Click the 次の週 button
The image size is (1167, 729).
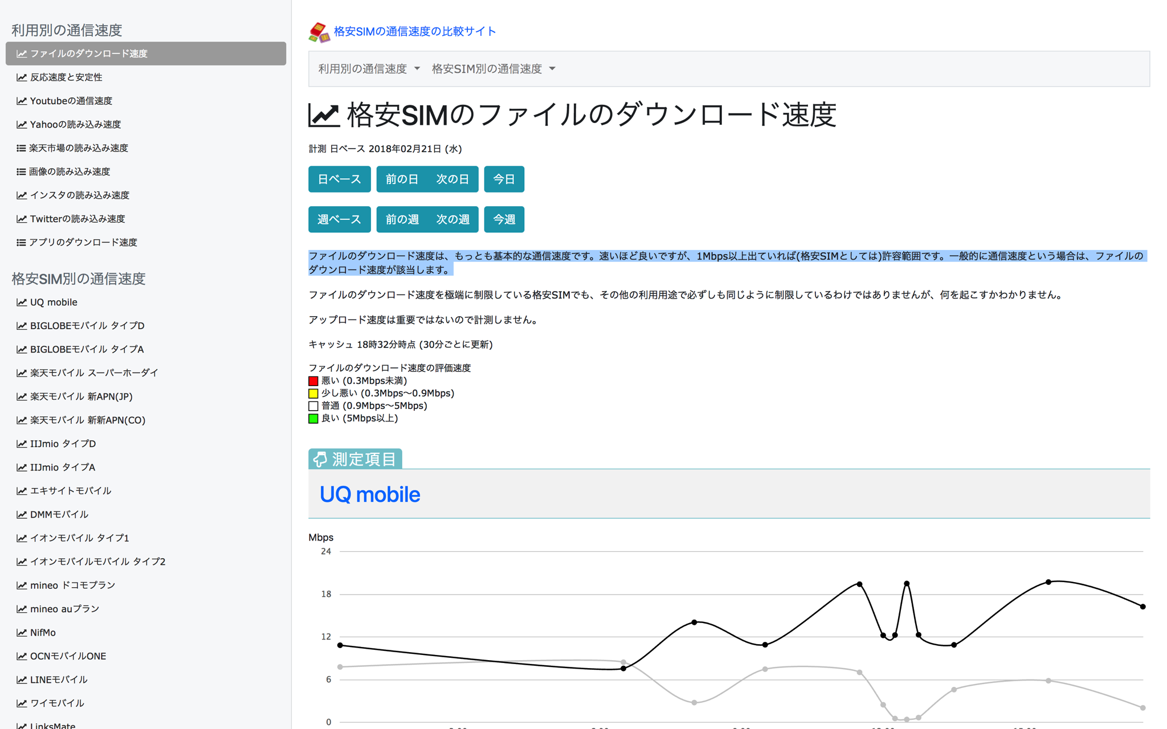click(453, 219)
